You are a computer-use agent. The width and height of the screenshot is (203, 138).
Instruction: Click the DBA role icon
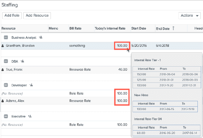(6, 61)
